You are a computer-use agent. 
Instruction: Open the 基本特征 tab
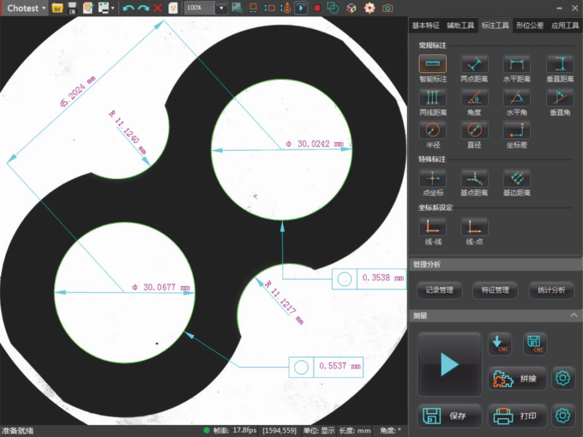point(426,26)
